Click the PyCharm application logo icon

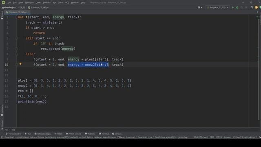pos(3,2)
